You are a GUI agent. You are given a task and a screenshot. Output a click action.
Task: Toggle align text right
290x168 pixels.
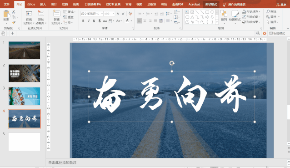tap(150, 21)
